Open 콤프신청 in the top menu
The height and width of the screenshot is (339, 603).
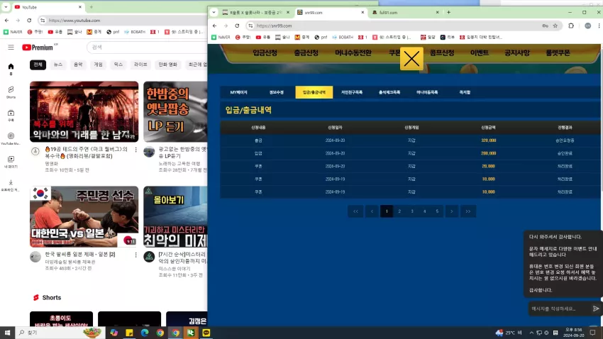pyautogui.click(x=442, y=52)
